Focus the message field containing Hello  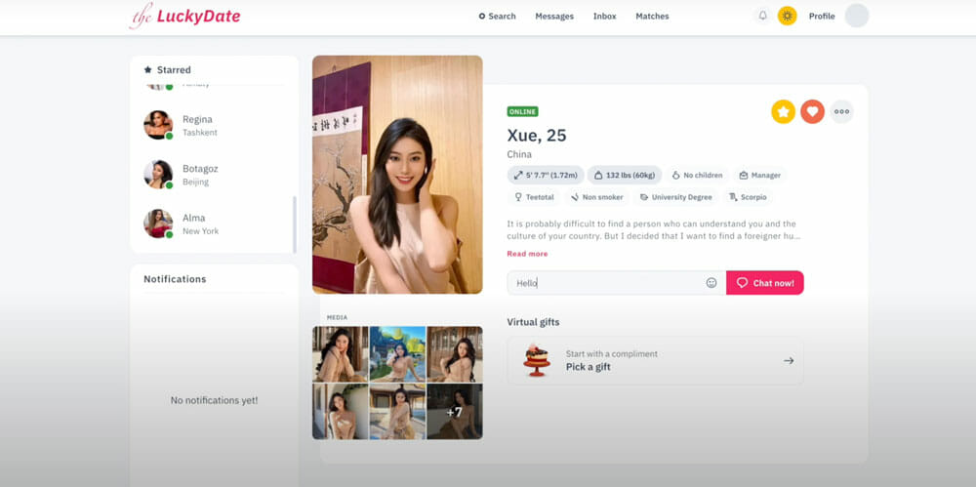coord(616,283)
